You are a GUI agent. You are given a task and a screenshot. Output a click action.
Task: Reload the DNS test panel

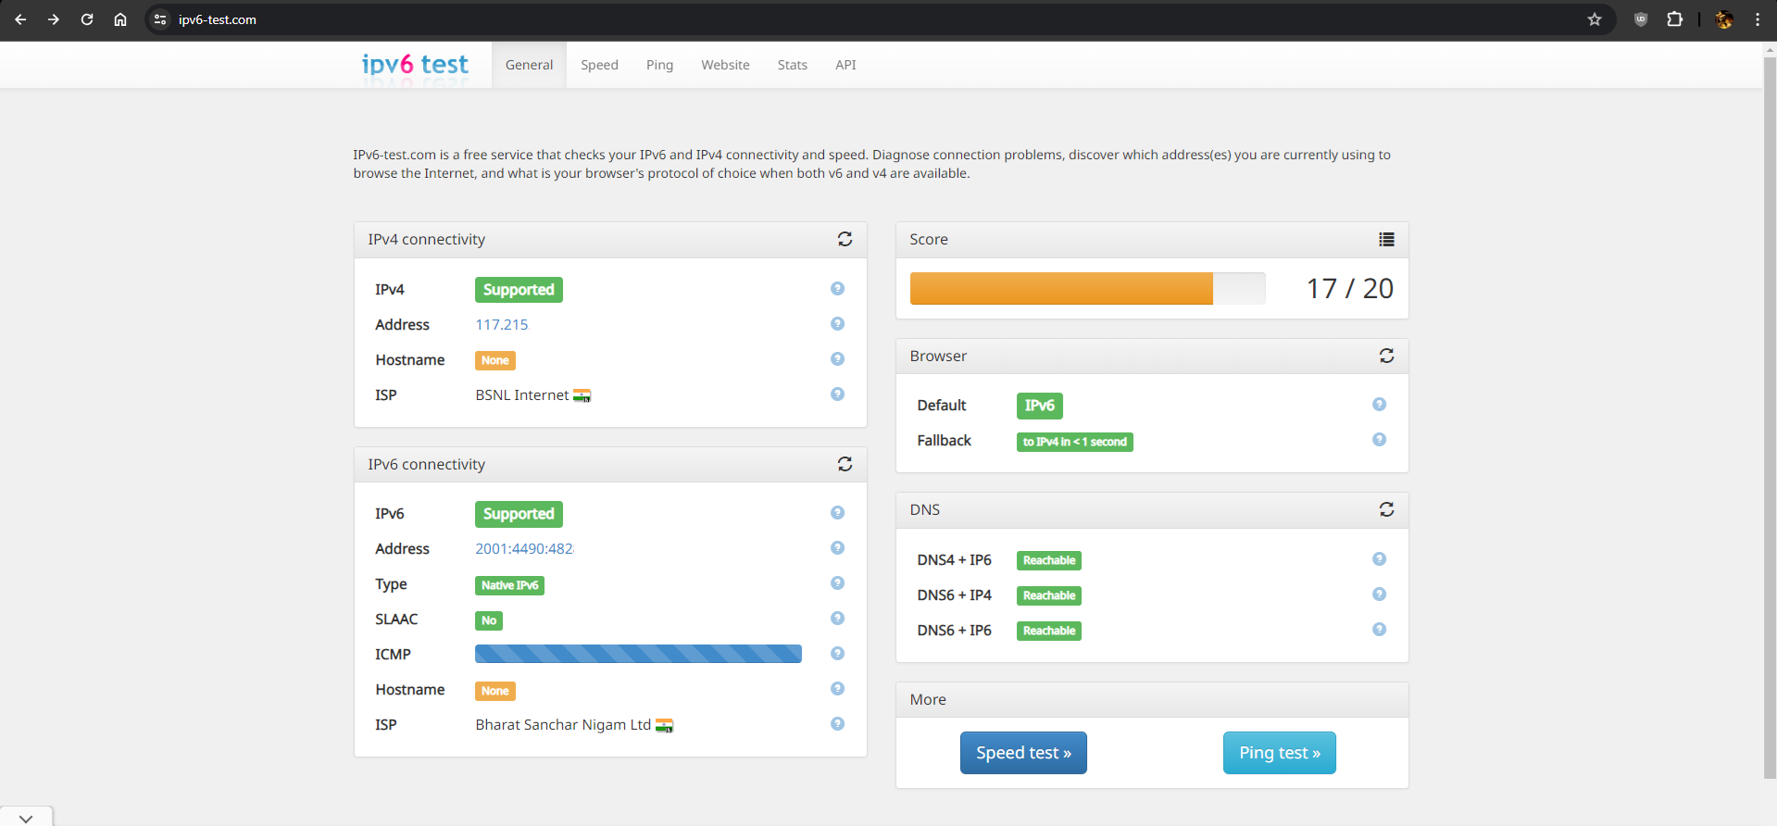coord(1386,509)
